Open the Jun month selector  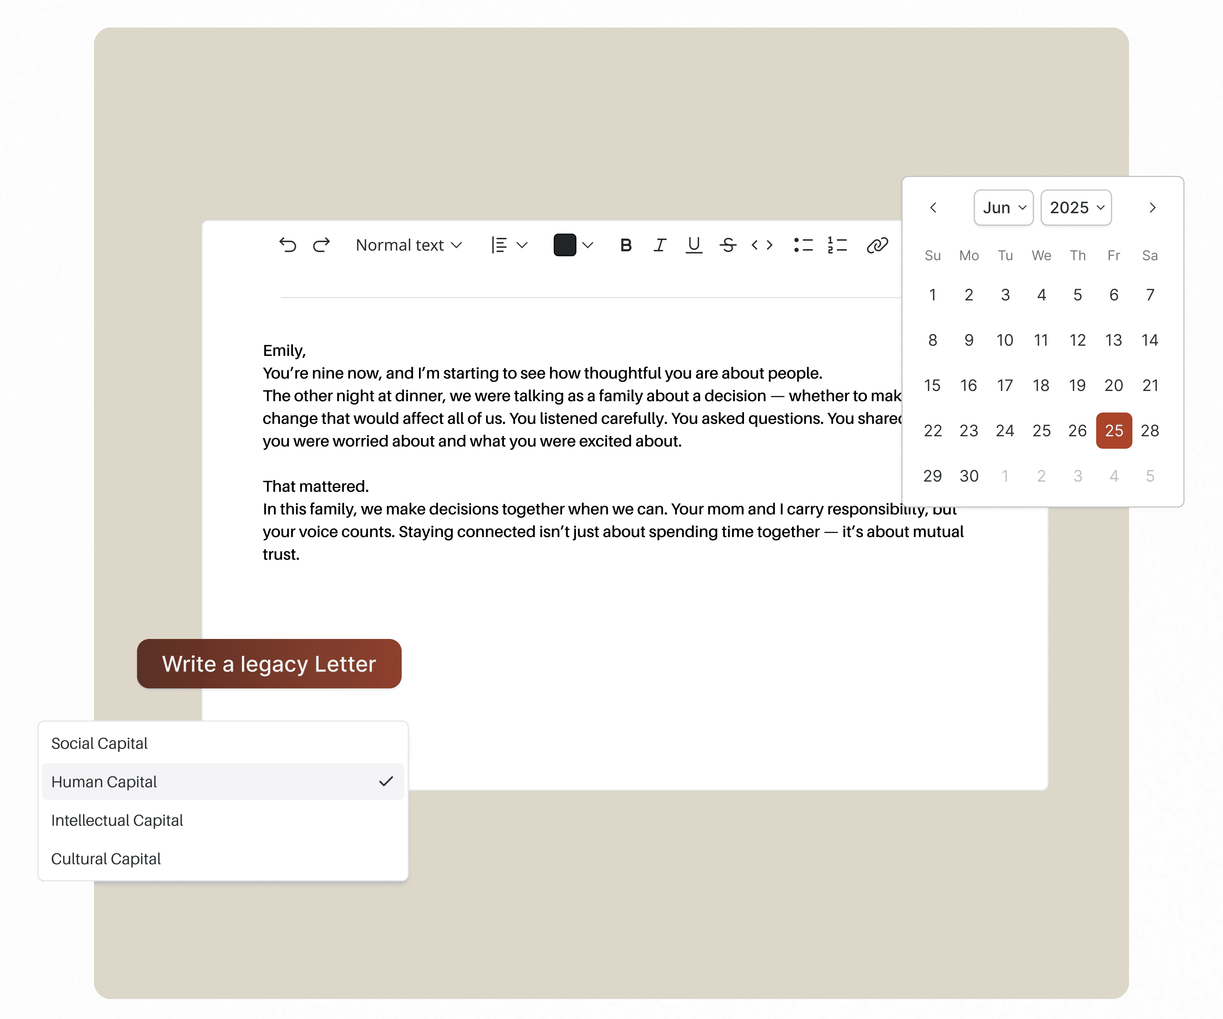coord(1003,208)
